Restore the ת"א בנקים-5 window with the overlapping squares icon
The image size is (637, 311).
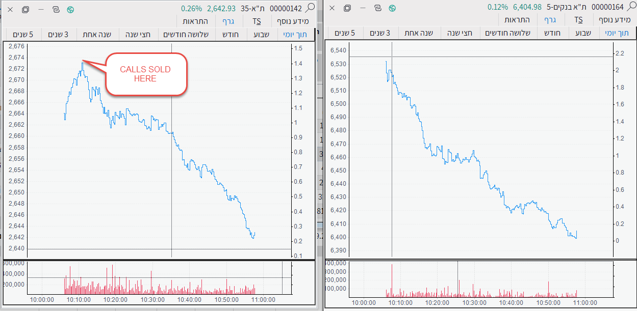click(347, 8)
